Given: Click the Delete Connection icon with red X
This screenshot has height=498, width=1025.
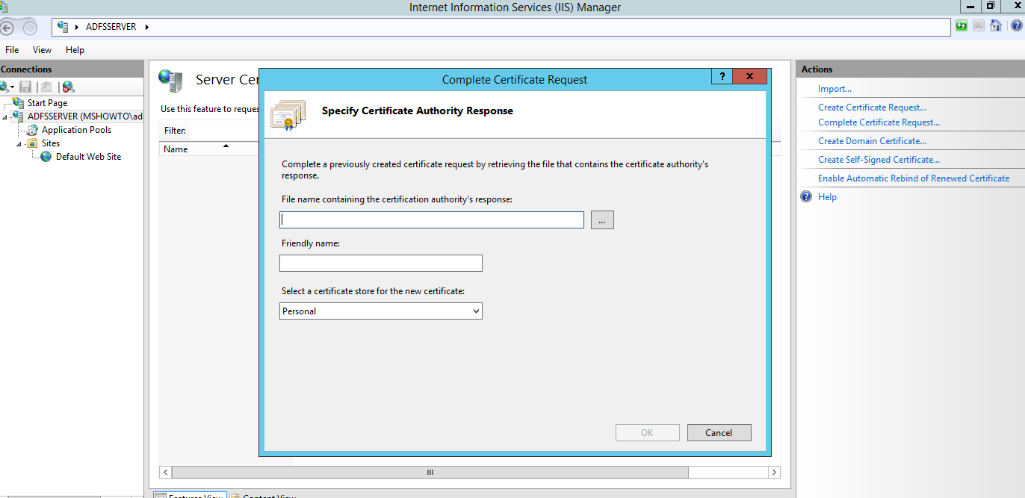Looking at the screenshot, I should point(68,87).
